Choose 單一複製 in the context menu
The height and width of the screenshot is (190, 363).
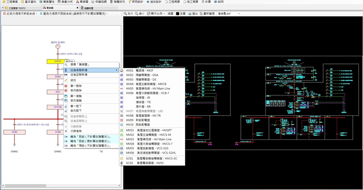[92, 96]
